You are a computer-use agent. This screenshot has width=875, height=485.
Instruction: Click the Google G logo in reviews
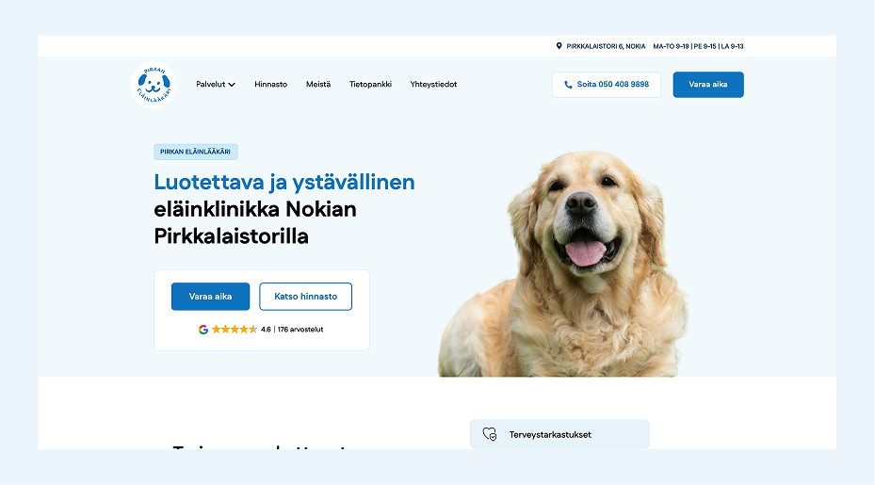203,330
